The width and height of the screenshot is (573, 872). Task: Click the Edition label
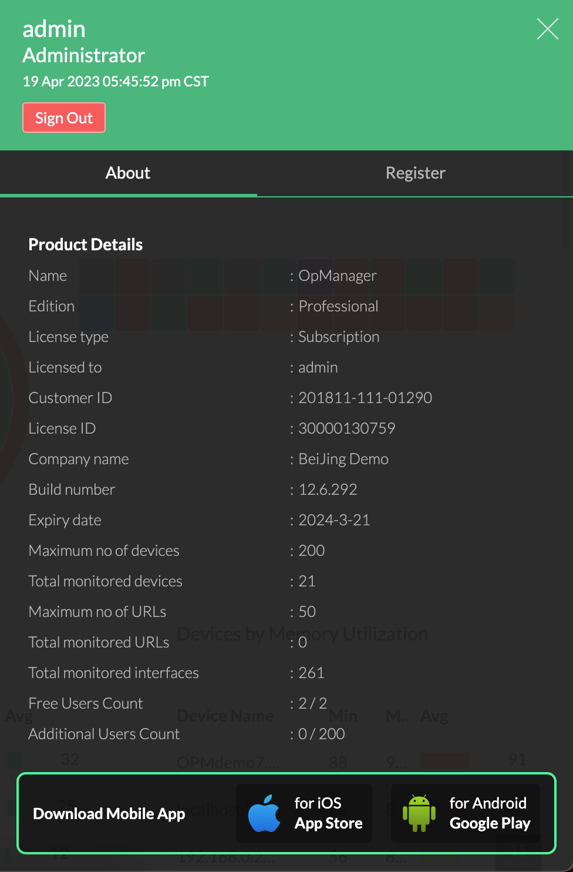coord(52,306)
